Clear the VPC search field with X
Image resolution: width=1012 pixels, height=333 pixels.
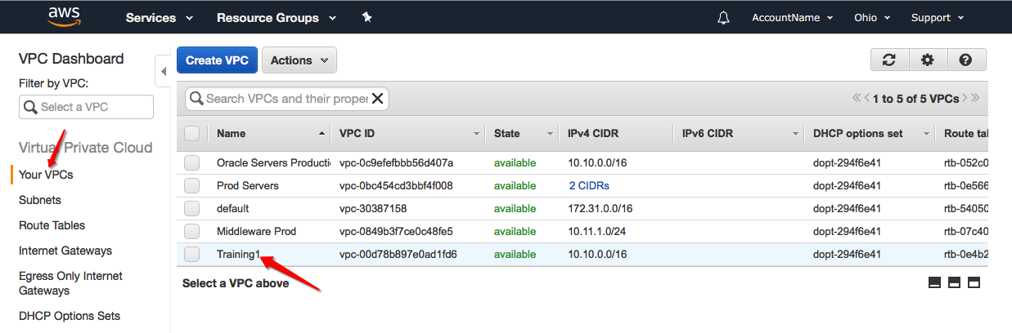[x=378, y=99]
